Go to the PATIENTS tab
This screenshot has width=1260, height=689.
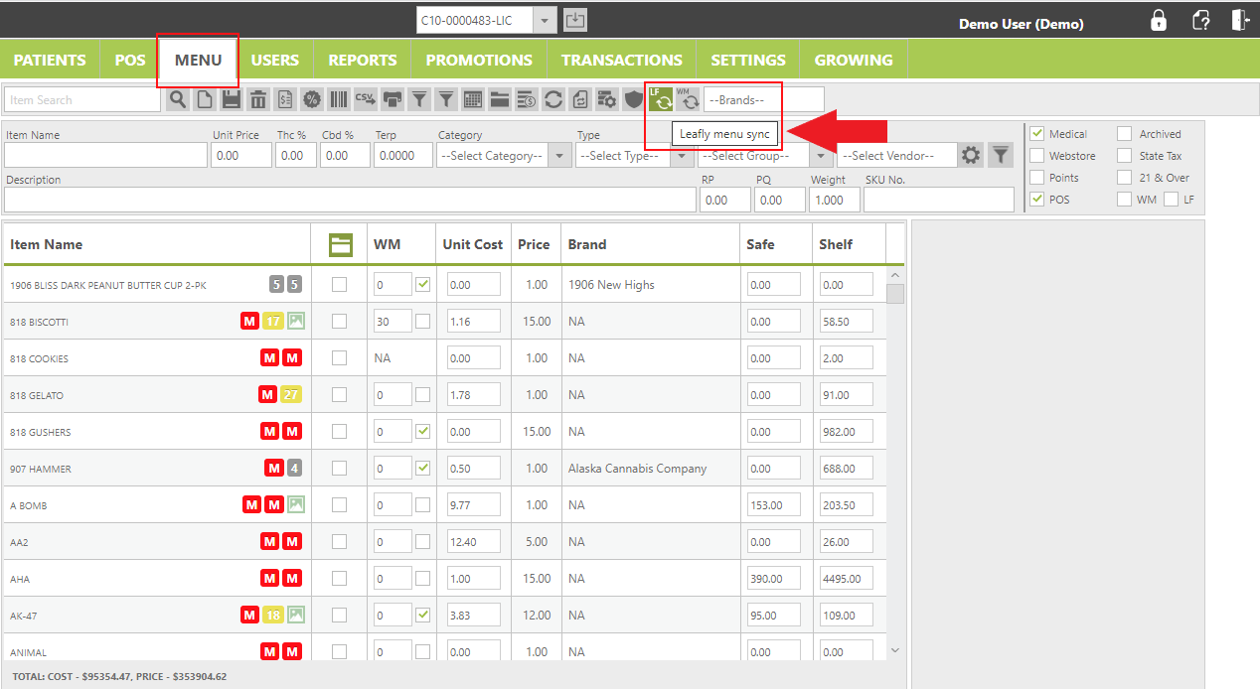click(50, 60)
